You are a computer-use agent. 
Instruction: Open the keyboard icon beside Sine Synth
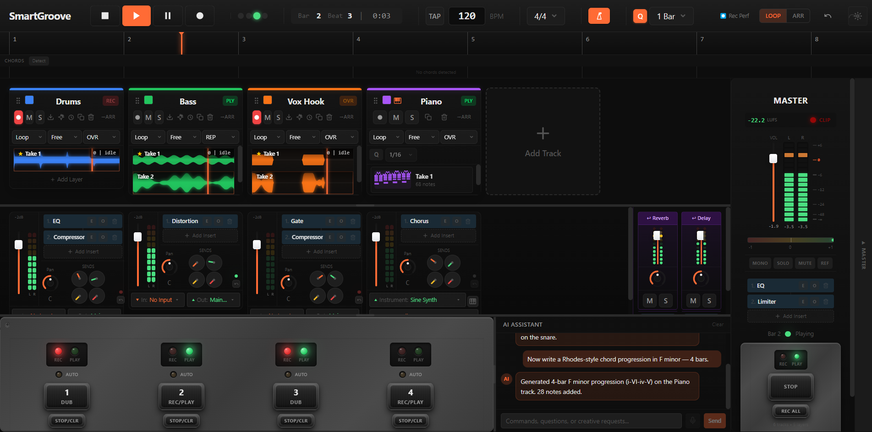(x=473, y=301)
